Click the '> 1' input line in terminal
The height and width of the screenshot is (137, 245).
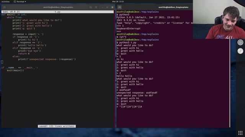(x=119, y=57)
